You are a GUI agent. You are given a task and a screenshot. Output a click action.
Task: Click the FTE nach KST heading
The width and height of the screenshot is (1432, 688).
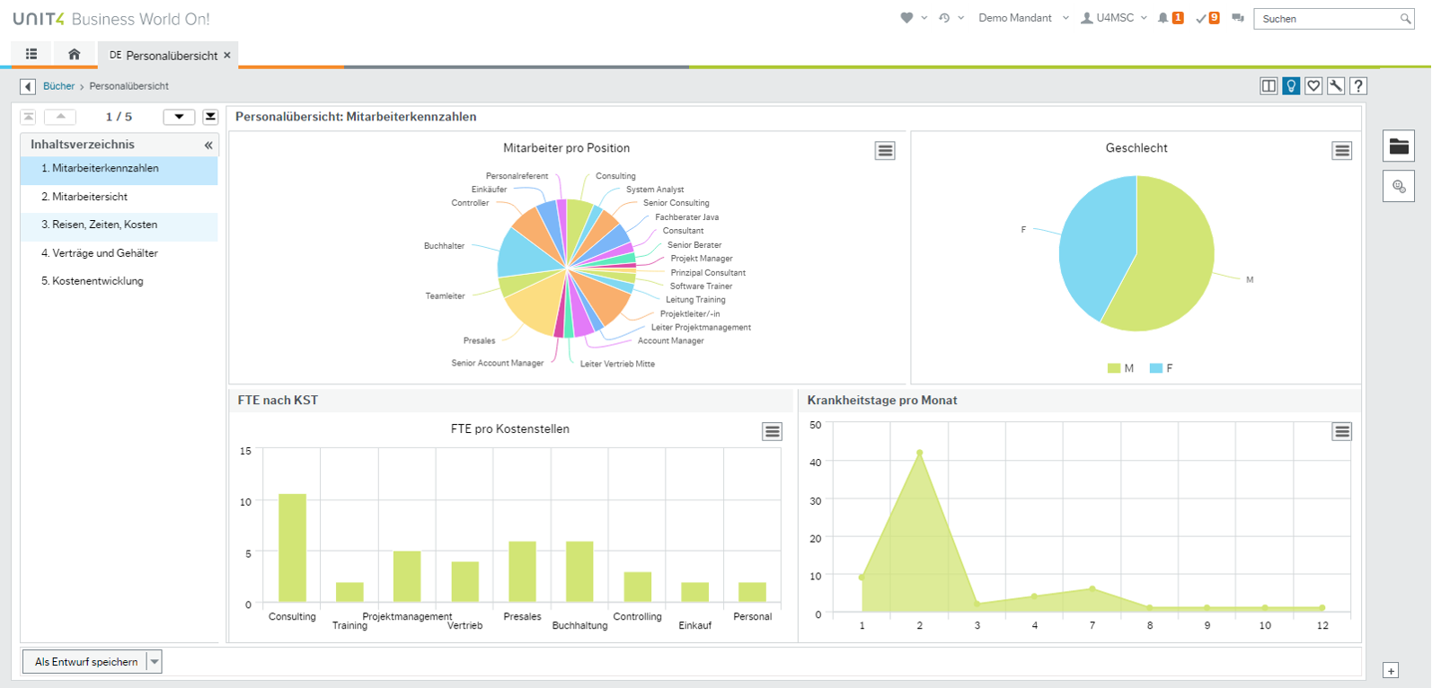(278, 401)
